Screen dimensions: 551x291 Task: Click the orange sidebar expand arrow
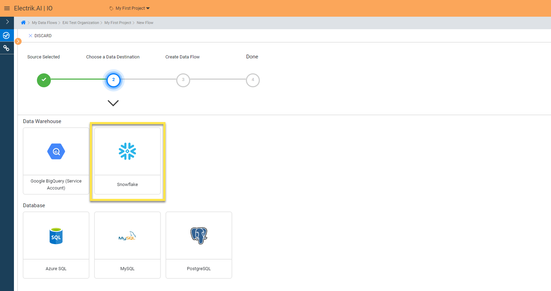point(18,41)
